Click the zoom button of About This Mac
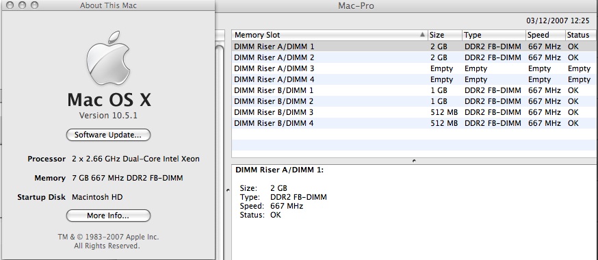The width and height of the screenshot is (598, 260). point(34,5)
